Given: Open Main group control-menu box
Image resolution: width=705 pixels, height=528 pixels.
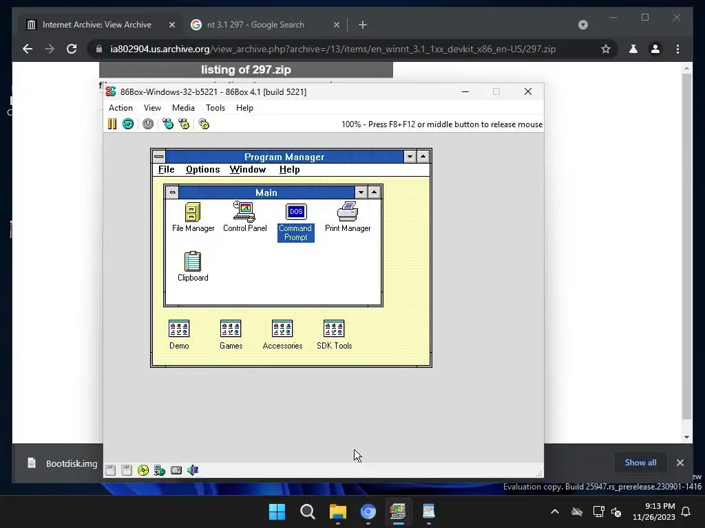Looking at the screenshot, I should click(172, 192).
